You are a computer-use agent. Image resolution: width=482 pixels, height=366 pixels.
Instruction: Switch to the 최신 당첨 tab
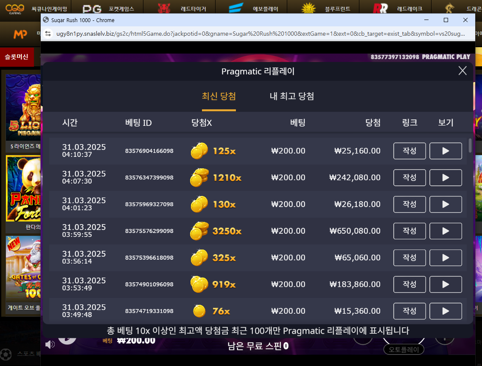pyautogui.click(x=219, y=96)
